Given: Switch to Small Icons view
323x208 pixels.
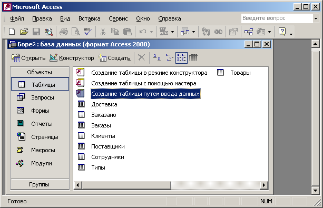Looking at the screenshot, I should (169, 58).
